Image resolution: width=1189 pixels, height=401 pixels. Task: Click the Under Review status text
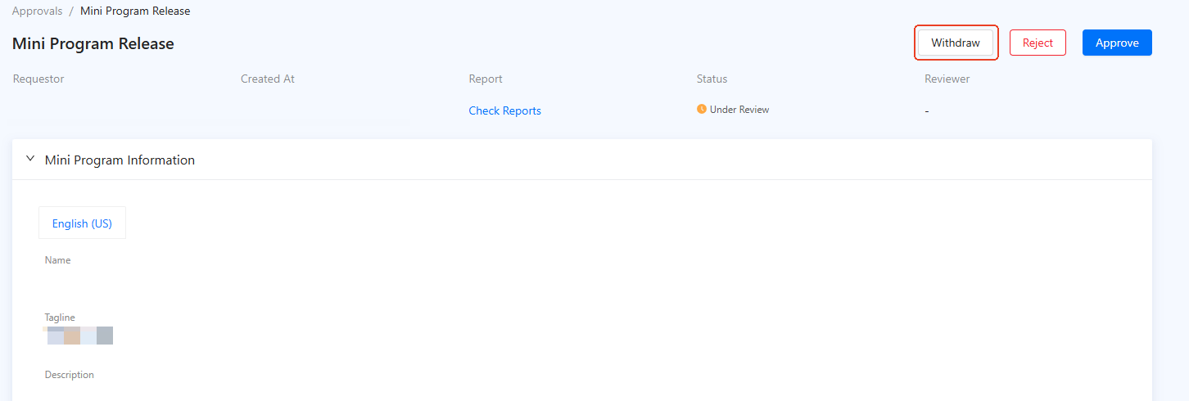click(739, 110)
